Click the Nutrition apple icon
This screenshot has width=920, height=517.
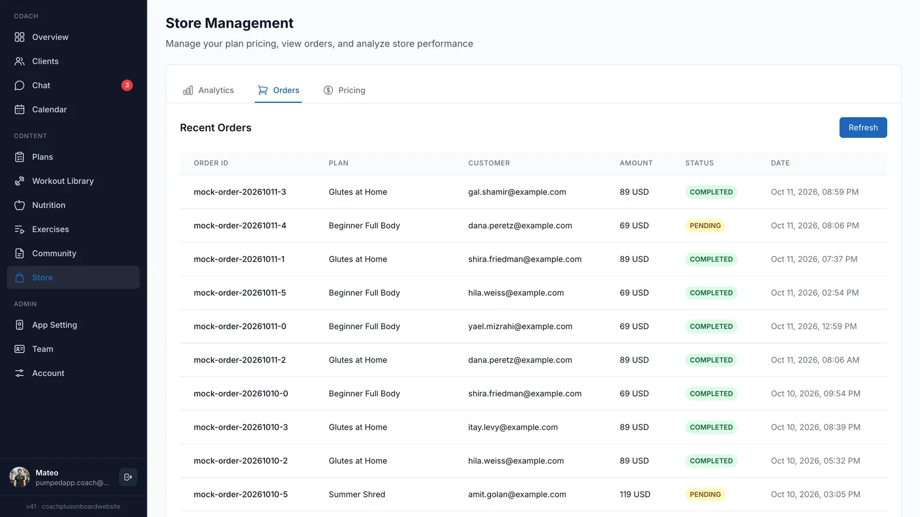point(20,206)
